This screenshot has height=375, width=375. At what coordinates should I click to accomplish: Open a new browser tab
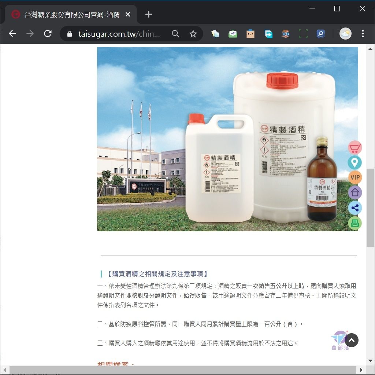[149, 15]
